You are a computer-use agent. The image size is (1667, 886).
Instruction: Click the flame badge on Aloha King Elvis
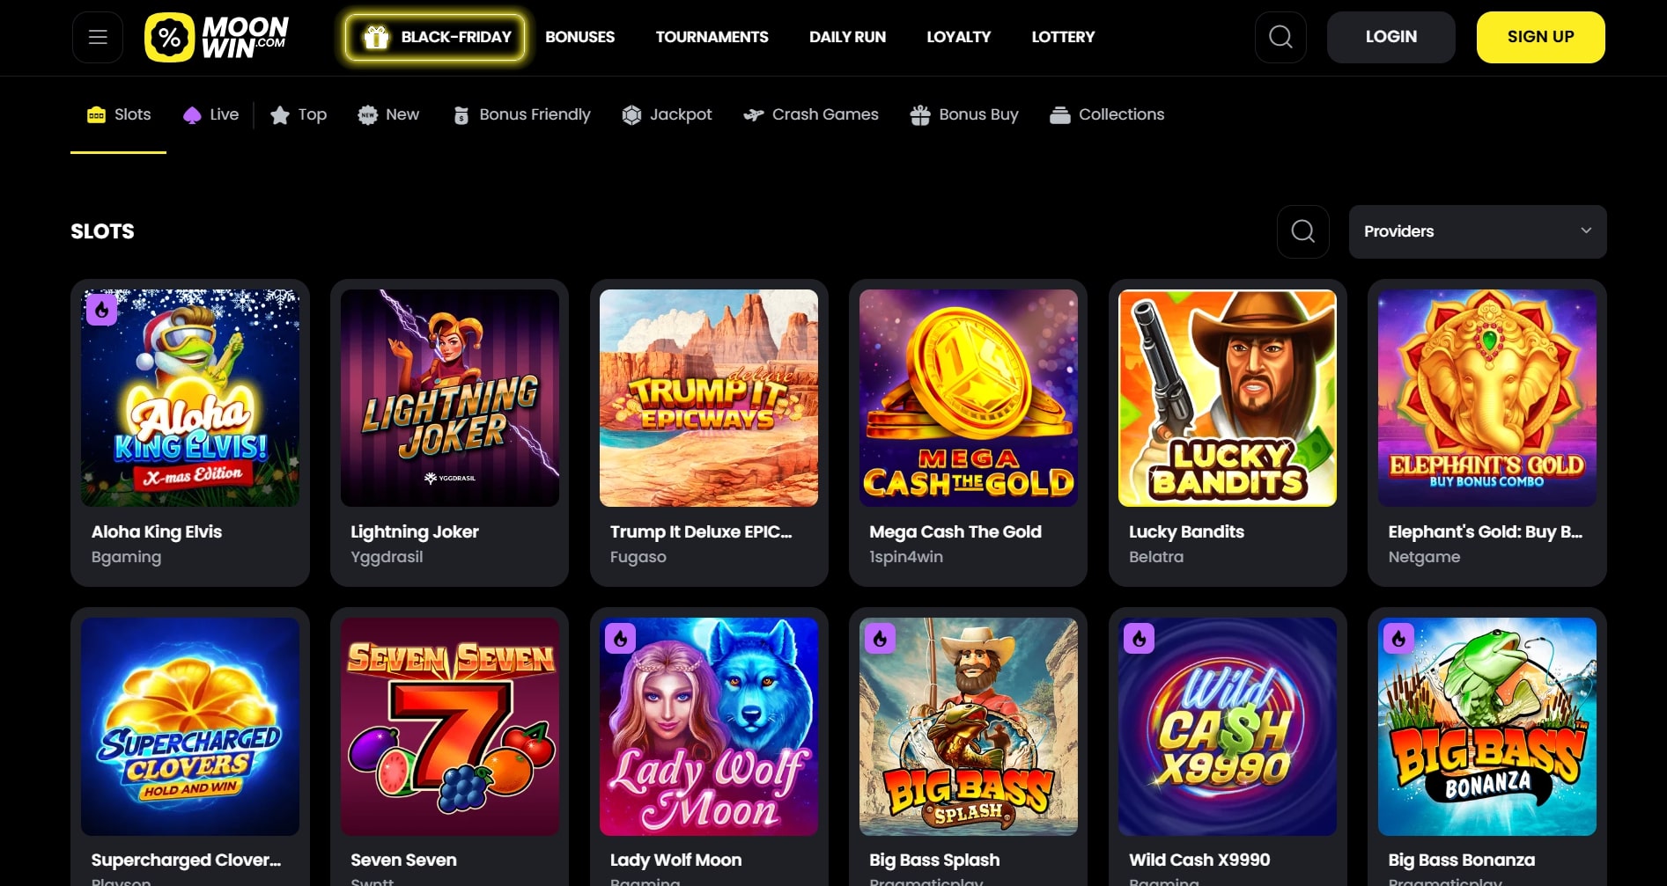click(x=102, y=310)
